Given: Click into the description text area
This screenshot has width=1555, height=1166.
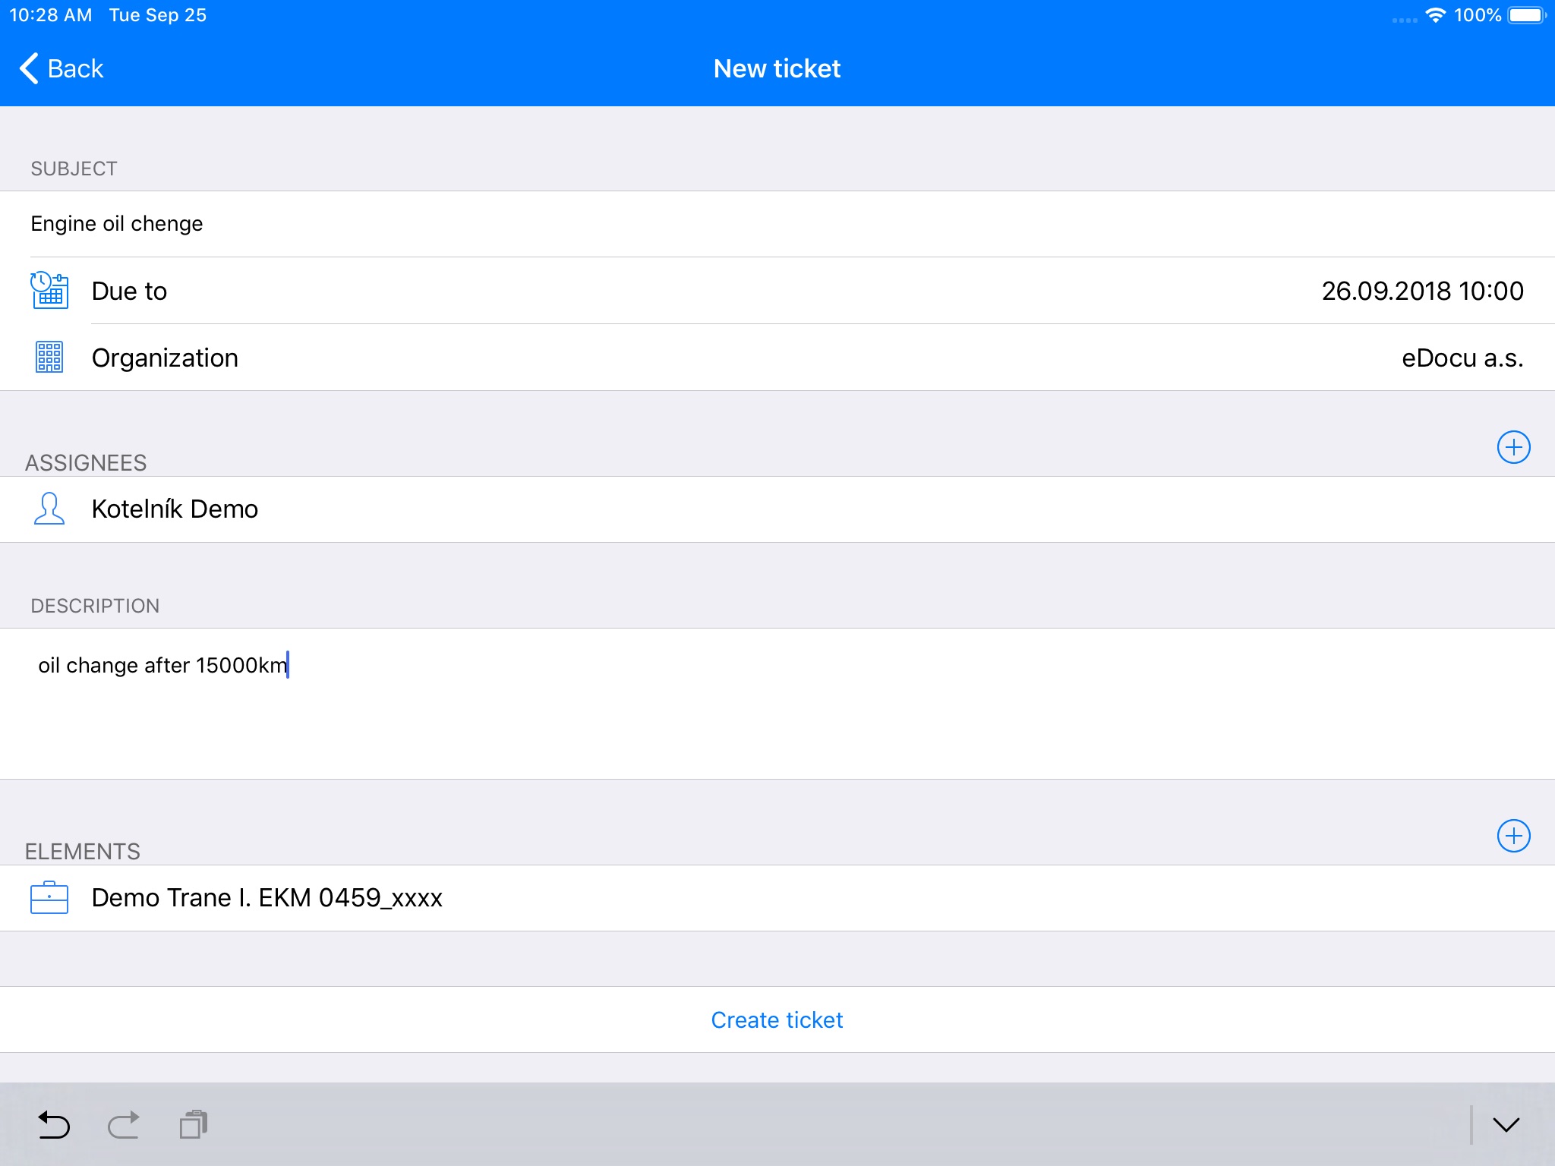Looking at the screenshot, I should coord(777,704).
